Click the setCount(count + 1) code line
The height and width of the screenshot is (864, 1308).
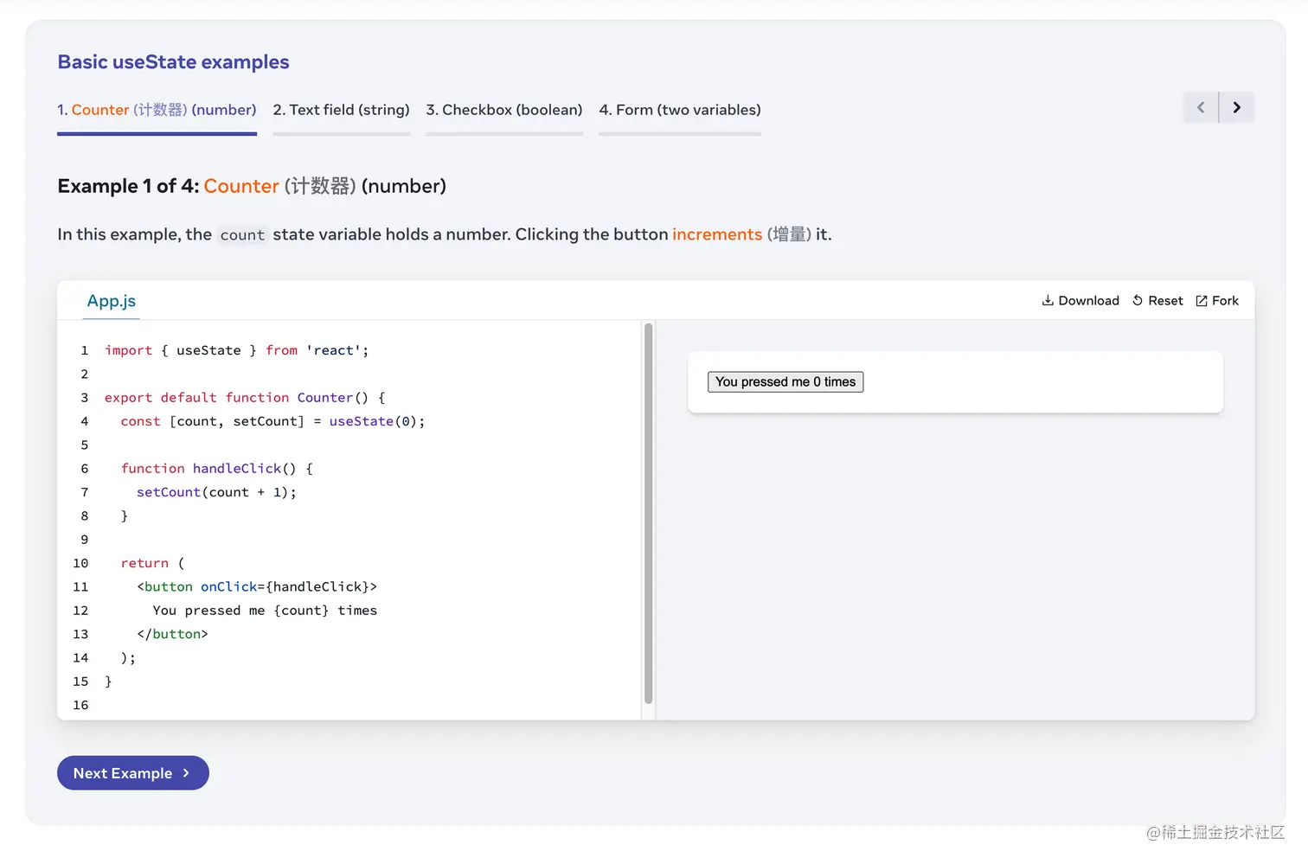coord(216,492)
